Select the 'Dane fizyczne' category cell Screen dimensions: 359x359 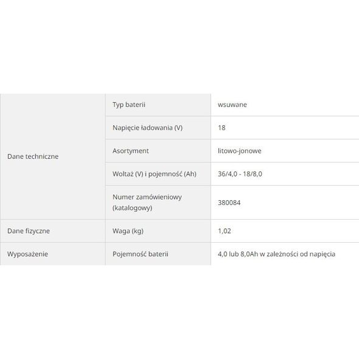click(x=53, y=231)
